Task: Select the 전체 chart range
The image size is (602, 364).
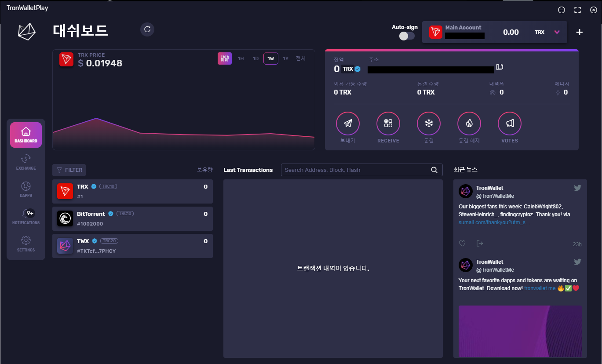Action: [x=300, y=58]
